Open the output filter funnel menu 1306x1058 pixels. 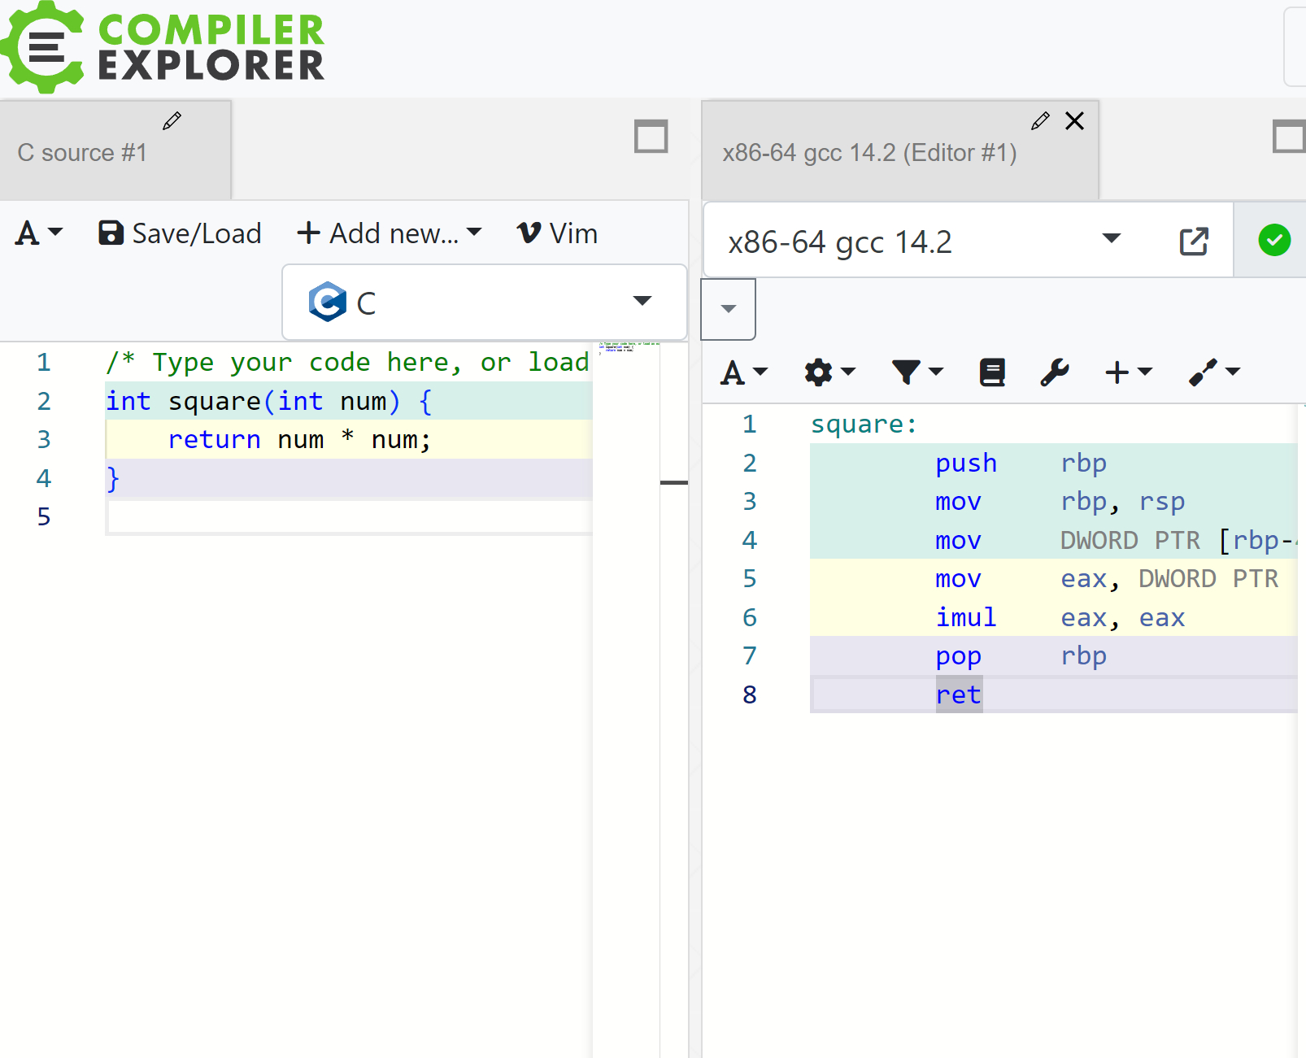coord(916,372)
